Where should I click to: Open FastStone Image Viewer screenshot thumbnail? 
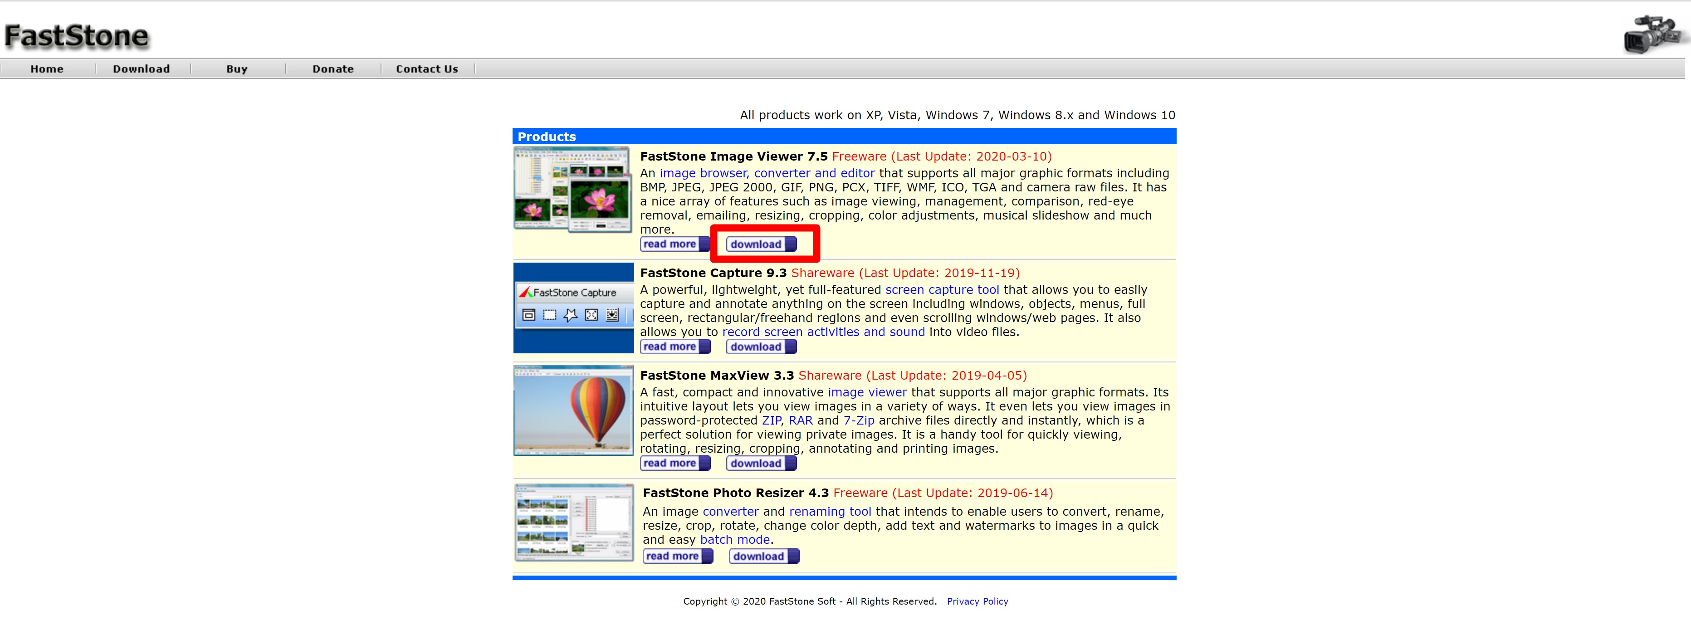click(572, 190)
